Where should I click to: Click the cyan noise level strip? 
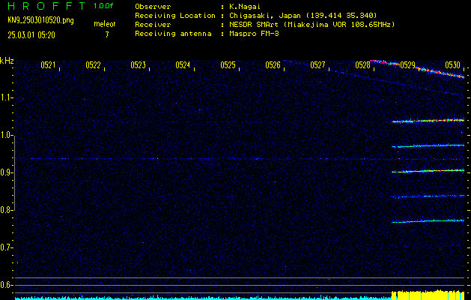pos(203,298)
